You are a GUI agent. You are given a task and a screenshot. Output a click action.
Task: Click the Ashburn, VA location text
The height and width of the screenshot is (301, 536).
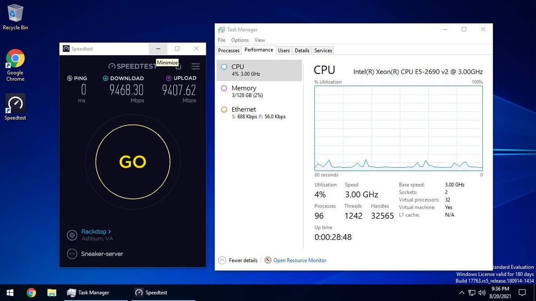(x=97, y=239)
